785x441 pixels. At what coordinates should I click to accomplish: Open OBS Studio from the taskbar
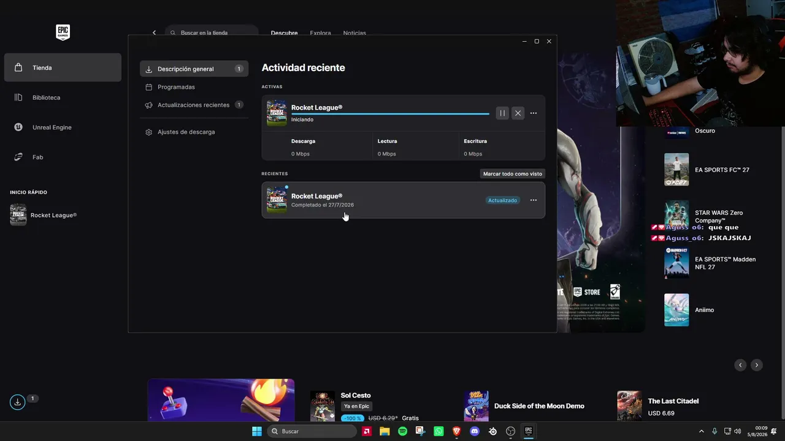(x=510, y=431)
